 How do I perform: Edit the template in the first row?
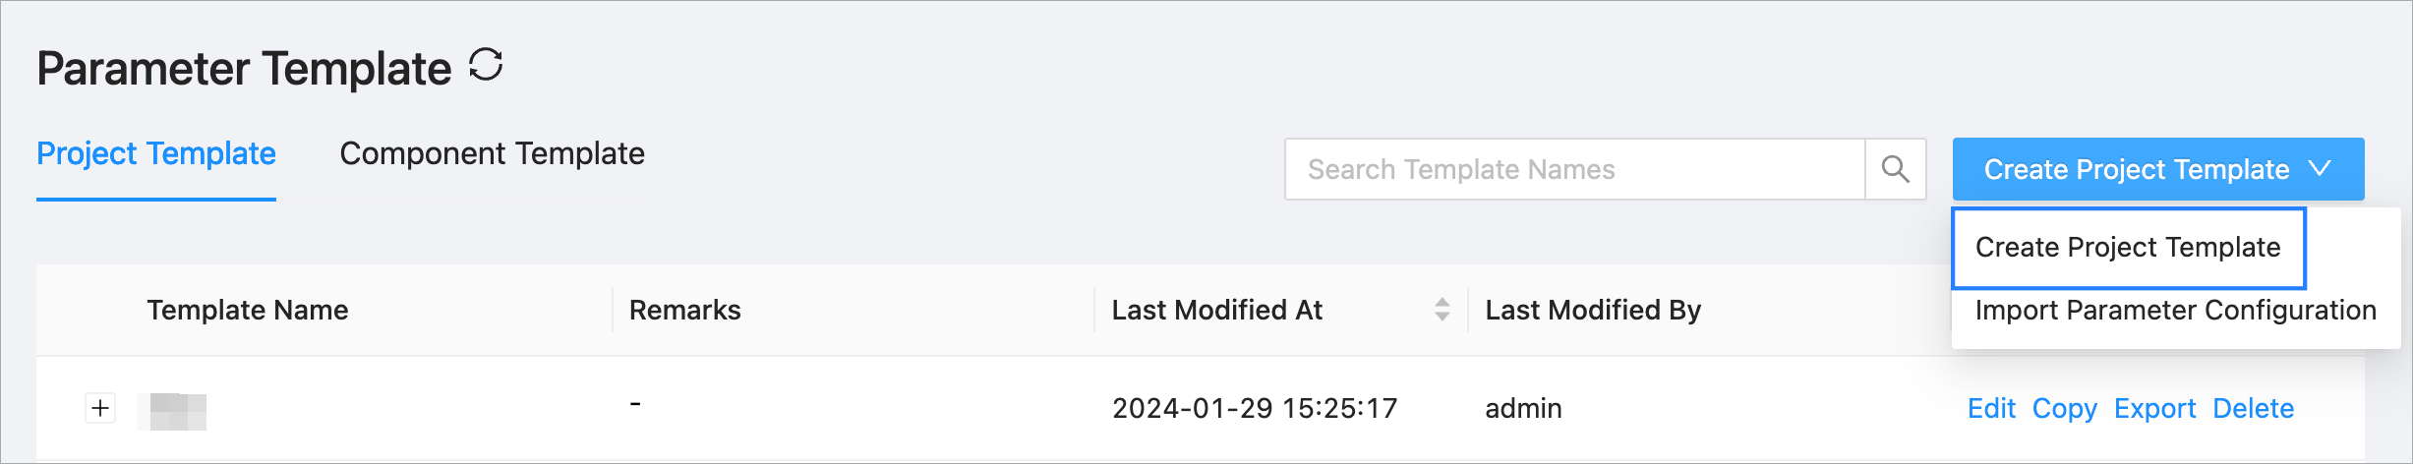click(1991, 409)
